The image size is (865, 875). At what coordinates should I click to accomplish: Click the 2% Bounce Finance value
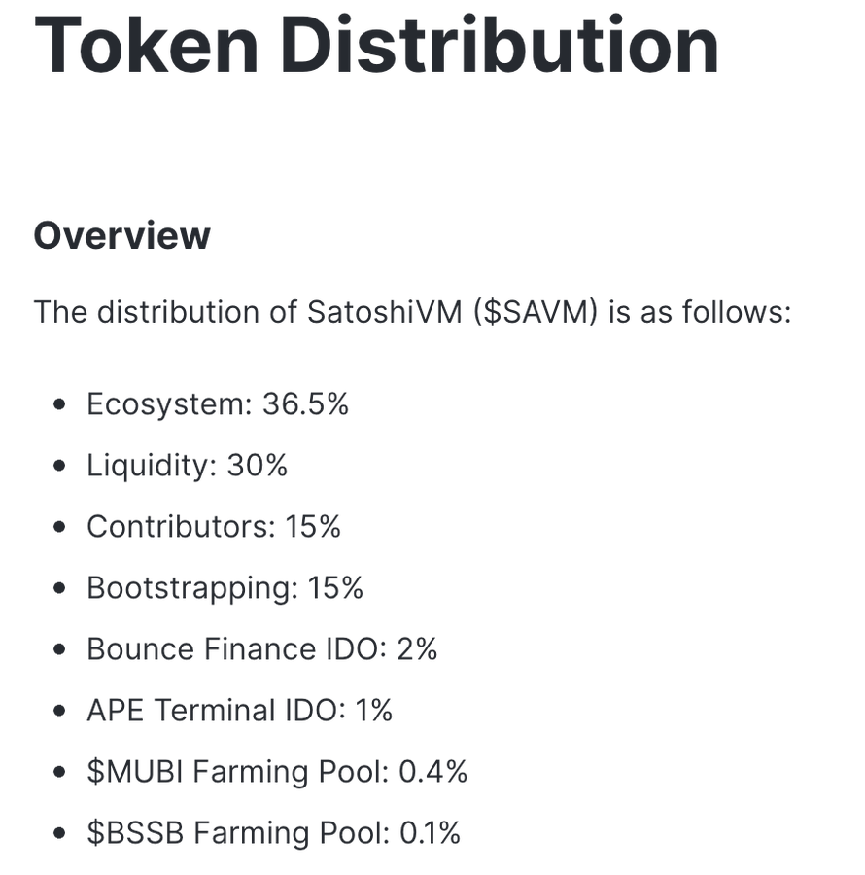(x=418, y=649)
